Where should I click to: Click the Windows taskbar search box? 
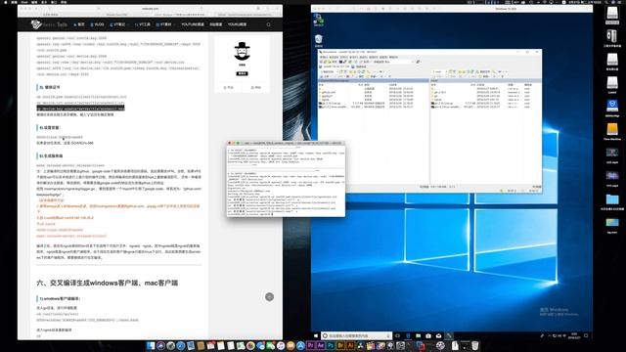[356, 336]
